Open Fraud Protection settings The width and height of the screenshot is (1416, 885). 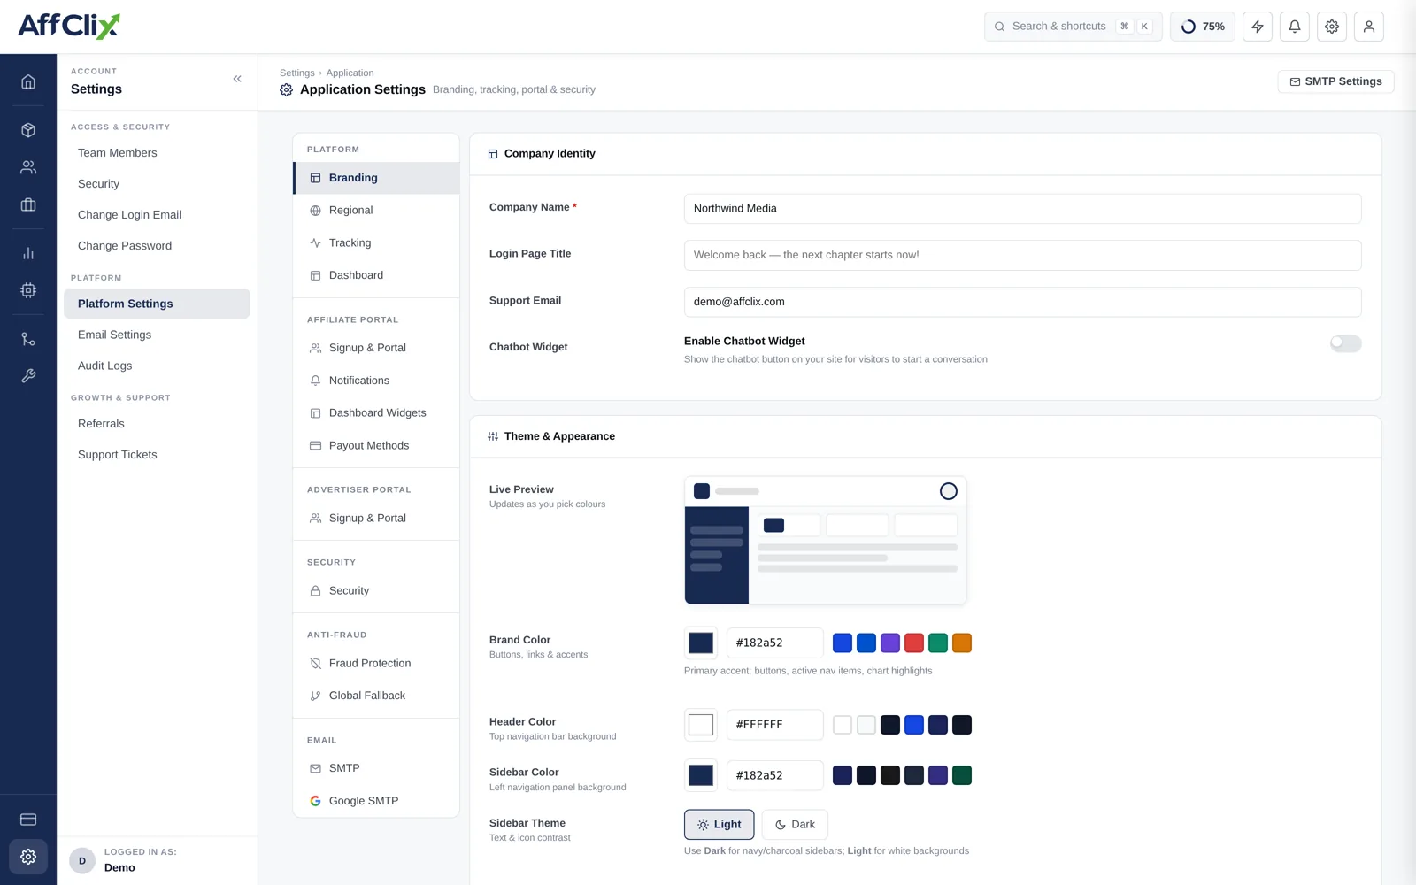click(376, 664)
